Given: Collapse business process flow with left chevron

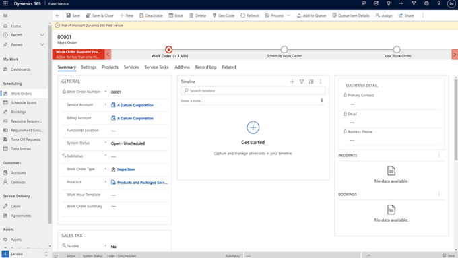Looking at the screenshot, I should (x=108, y=54).
